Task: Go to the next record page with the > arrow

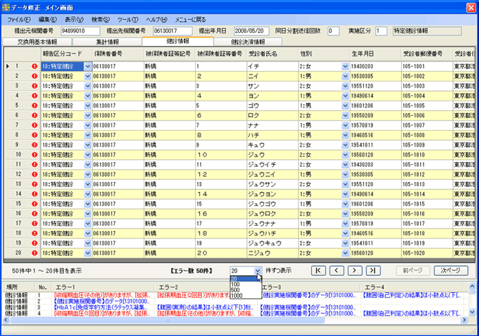Action: (354, 270)
